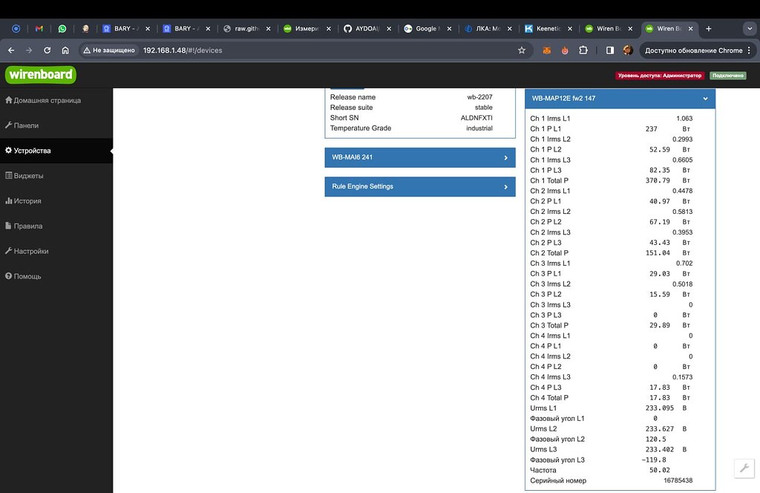This screenshot has height=493, width=760.
Task: Click the wrench icon at bottom right
Action: (x=744, y=468)
